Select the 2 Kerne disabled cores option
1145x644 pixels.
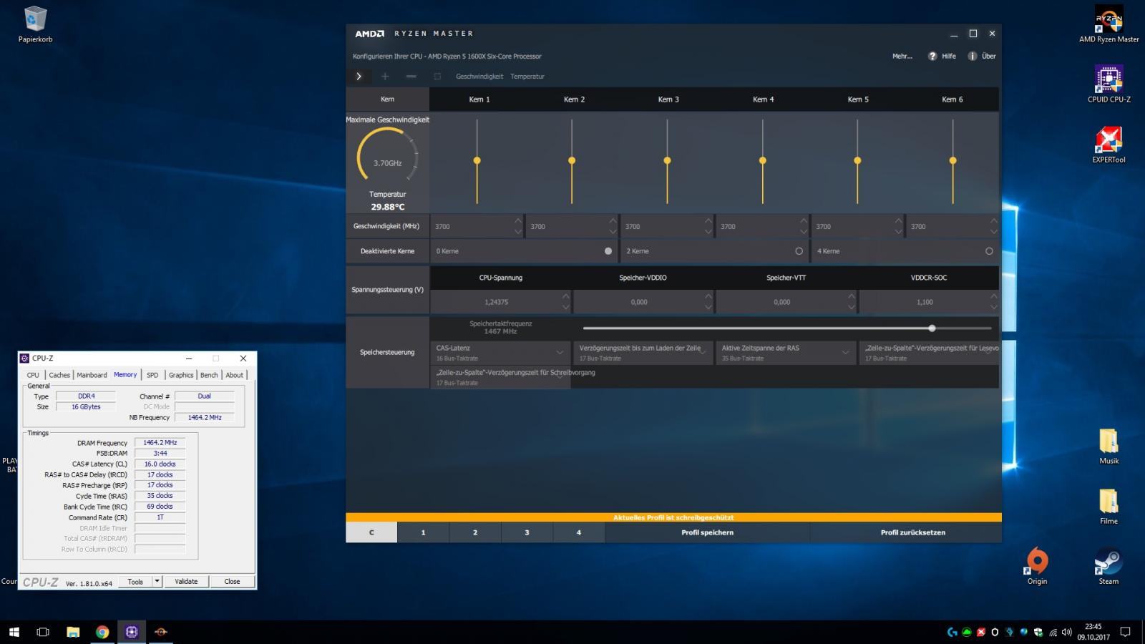[799, 251]
